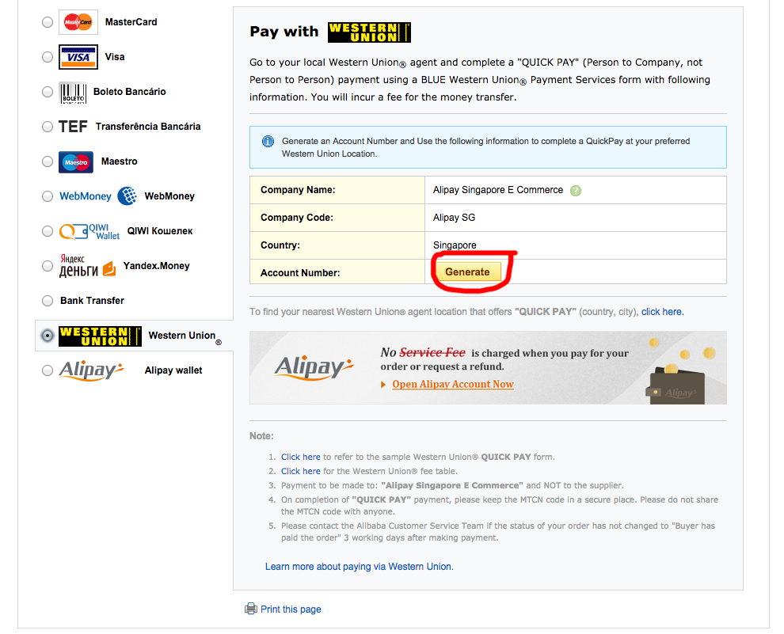This screenshot has width=784, height=634.
Task: Click the Transferência Bancária label
Action: (148, 127)
